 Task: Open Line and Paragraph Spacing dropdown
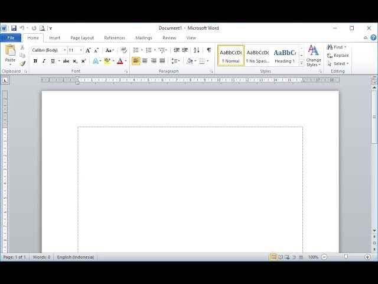click(x=175, y=61)
